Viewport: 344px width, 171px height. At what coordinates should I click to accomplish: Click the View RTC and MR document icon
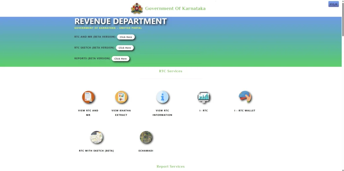(88, 97)
